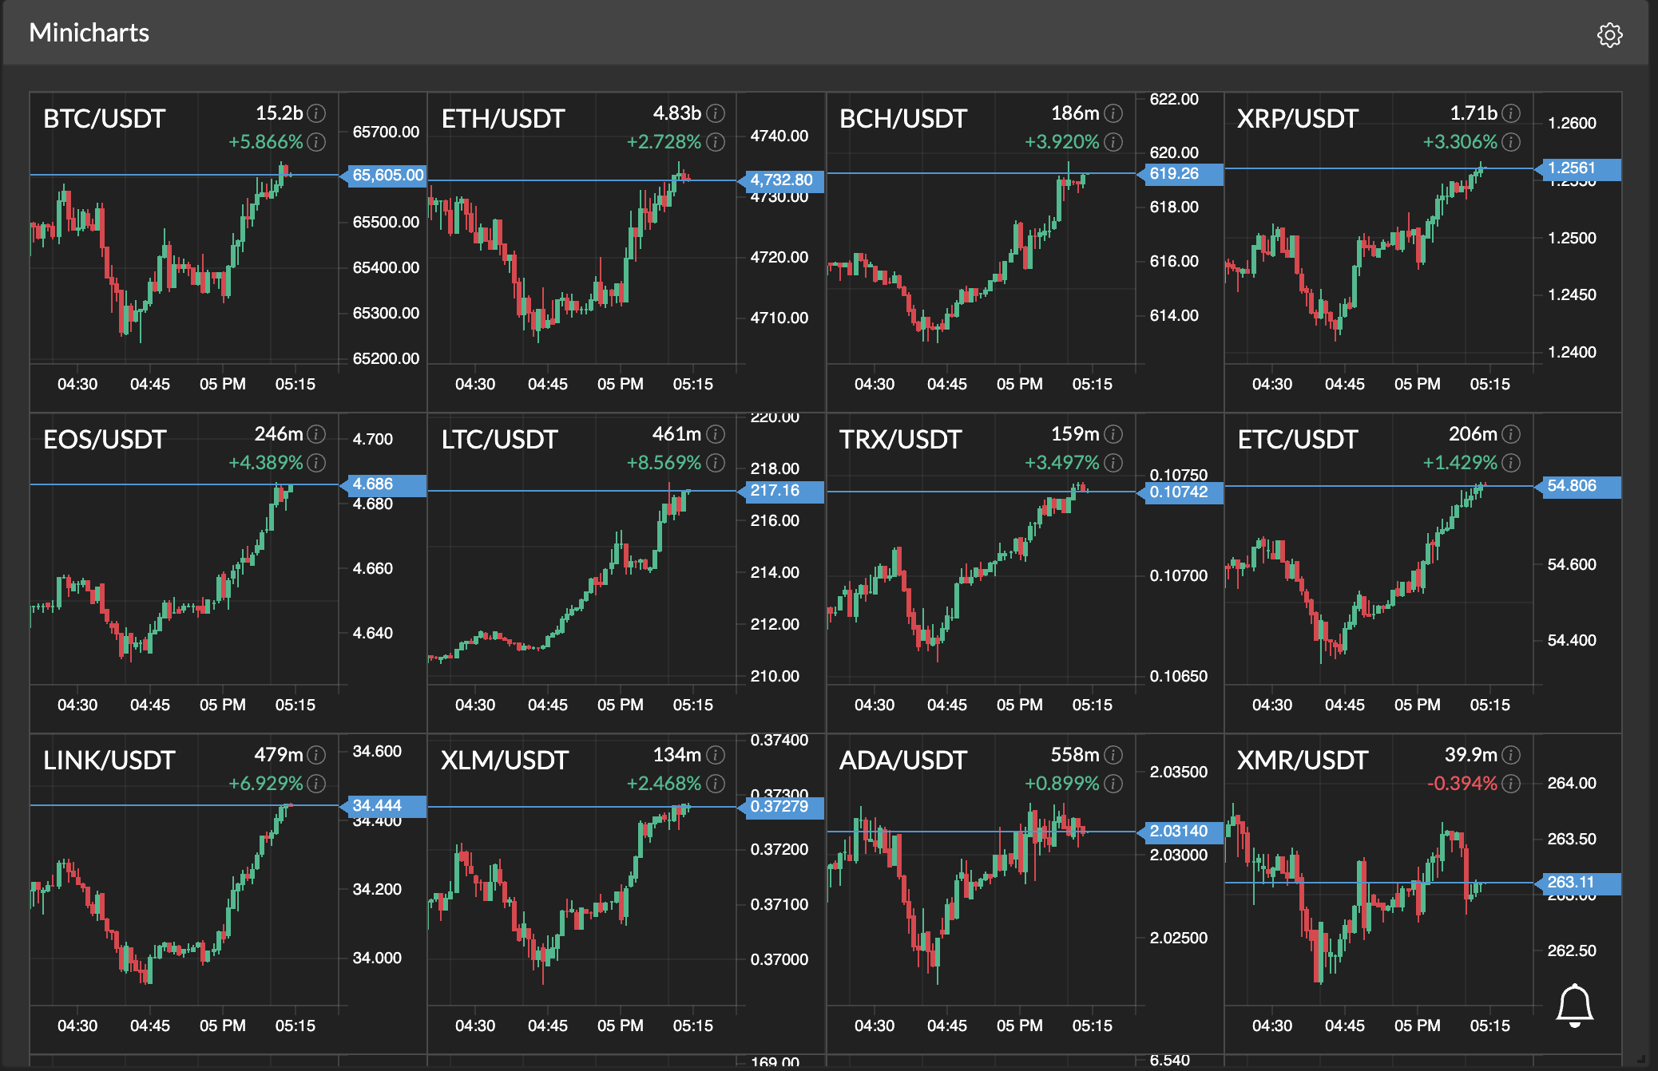Click the EOS/USDT pair title
The width and height of the screenshot is (1658, 1071).
pyautogui.click(x=105, y=440)
